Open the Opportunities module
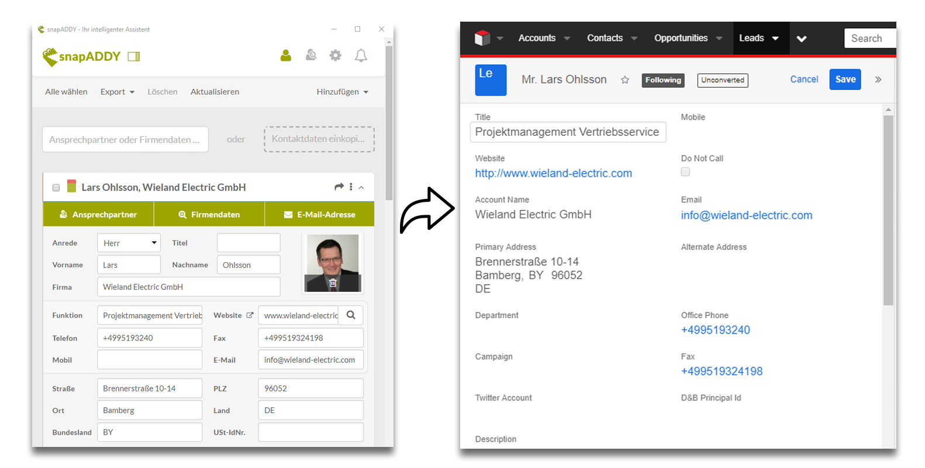The height and width of the screenshot is (468, 925). coord(681,38)
